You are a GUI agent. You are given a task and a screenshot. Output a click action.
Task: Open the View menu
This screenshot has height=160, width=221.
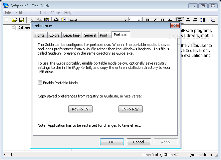(x=55, y=13)
